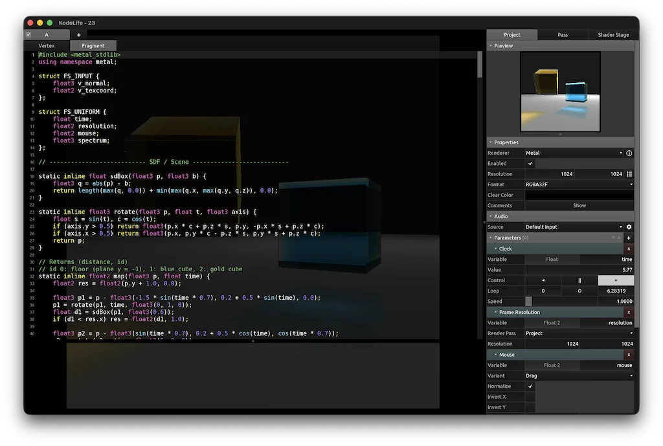Collapse the Properties section
Viewport: 663px width, 446px height.
click(491, 142)
